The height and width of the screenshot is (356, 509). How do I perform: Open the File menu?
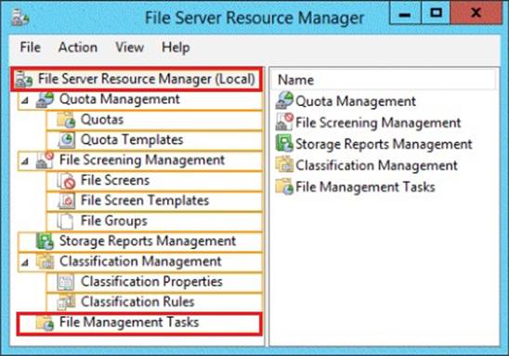(x=31, y=47)
